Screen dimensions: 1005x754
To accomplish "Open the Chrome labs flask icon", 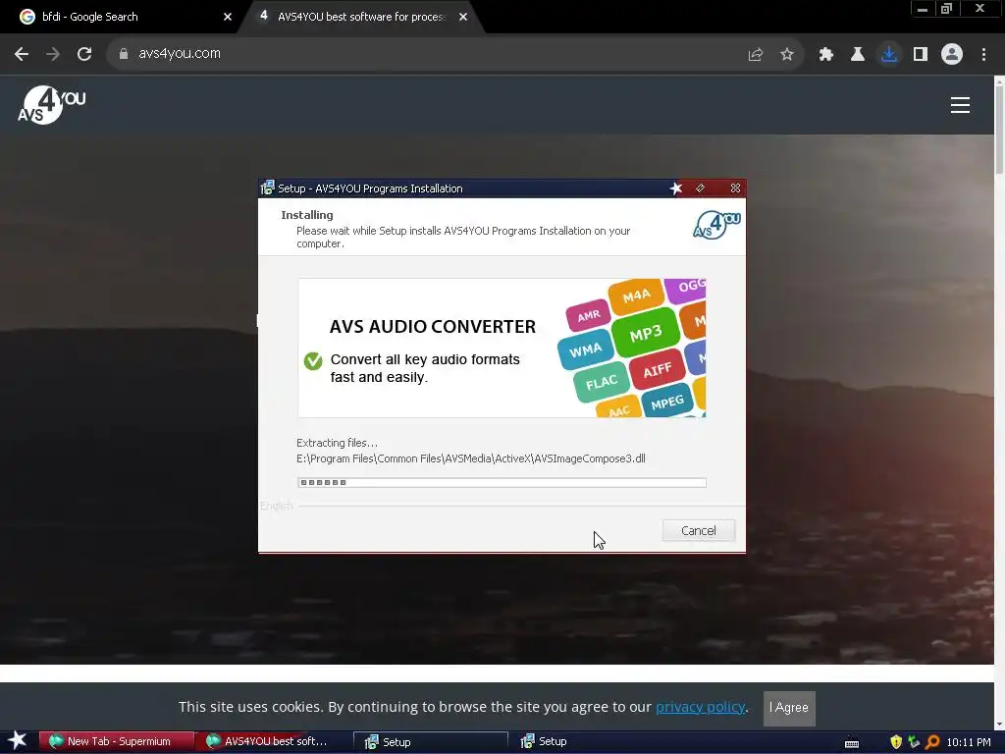I will pyautogui.click(x=858, y=55).
